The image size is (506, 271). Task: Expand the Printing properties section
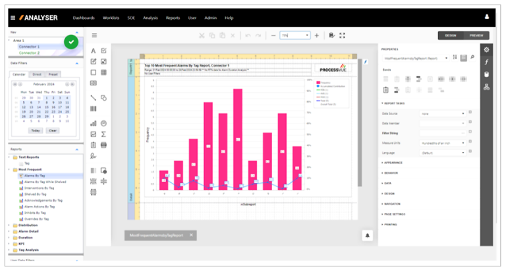[x=389, y=224]
